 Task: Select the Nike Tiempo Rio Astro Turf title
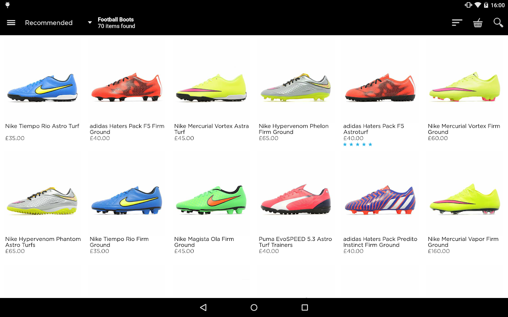[x=42, y=126]
